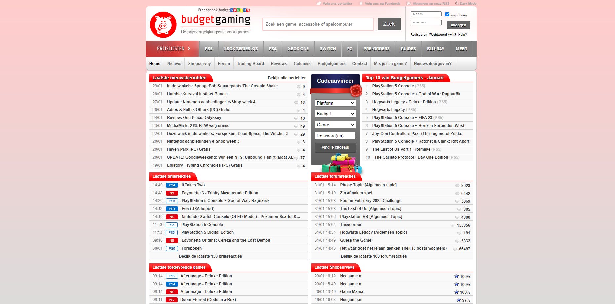
Task: Open 'The Callisto Protocol - Day One Edition' entry
Action: click(411, 157)
